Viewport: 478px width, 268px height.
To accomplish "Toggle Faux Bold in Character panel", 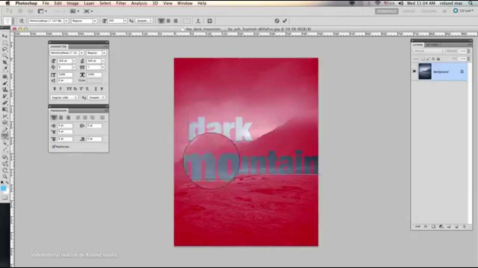I will tap(55, 89).
